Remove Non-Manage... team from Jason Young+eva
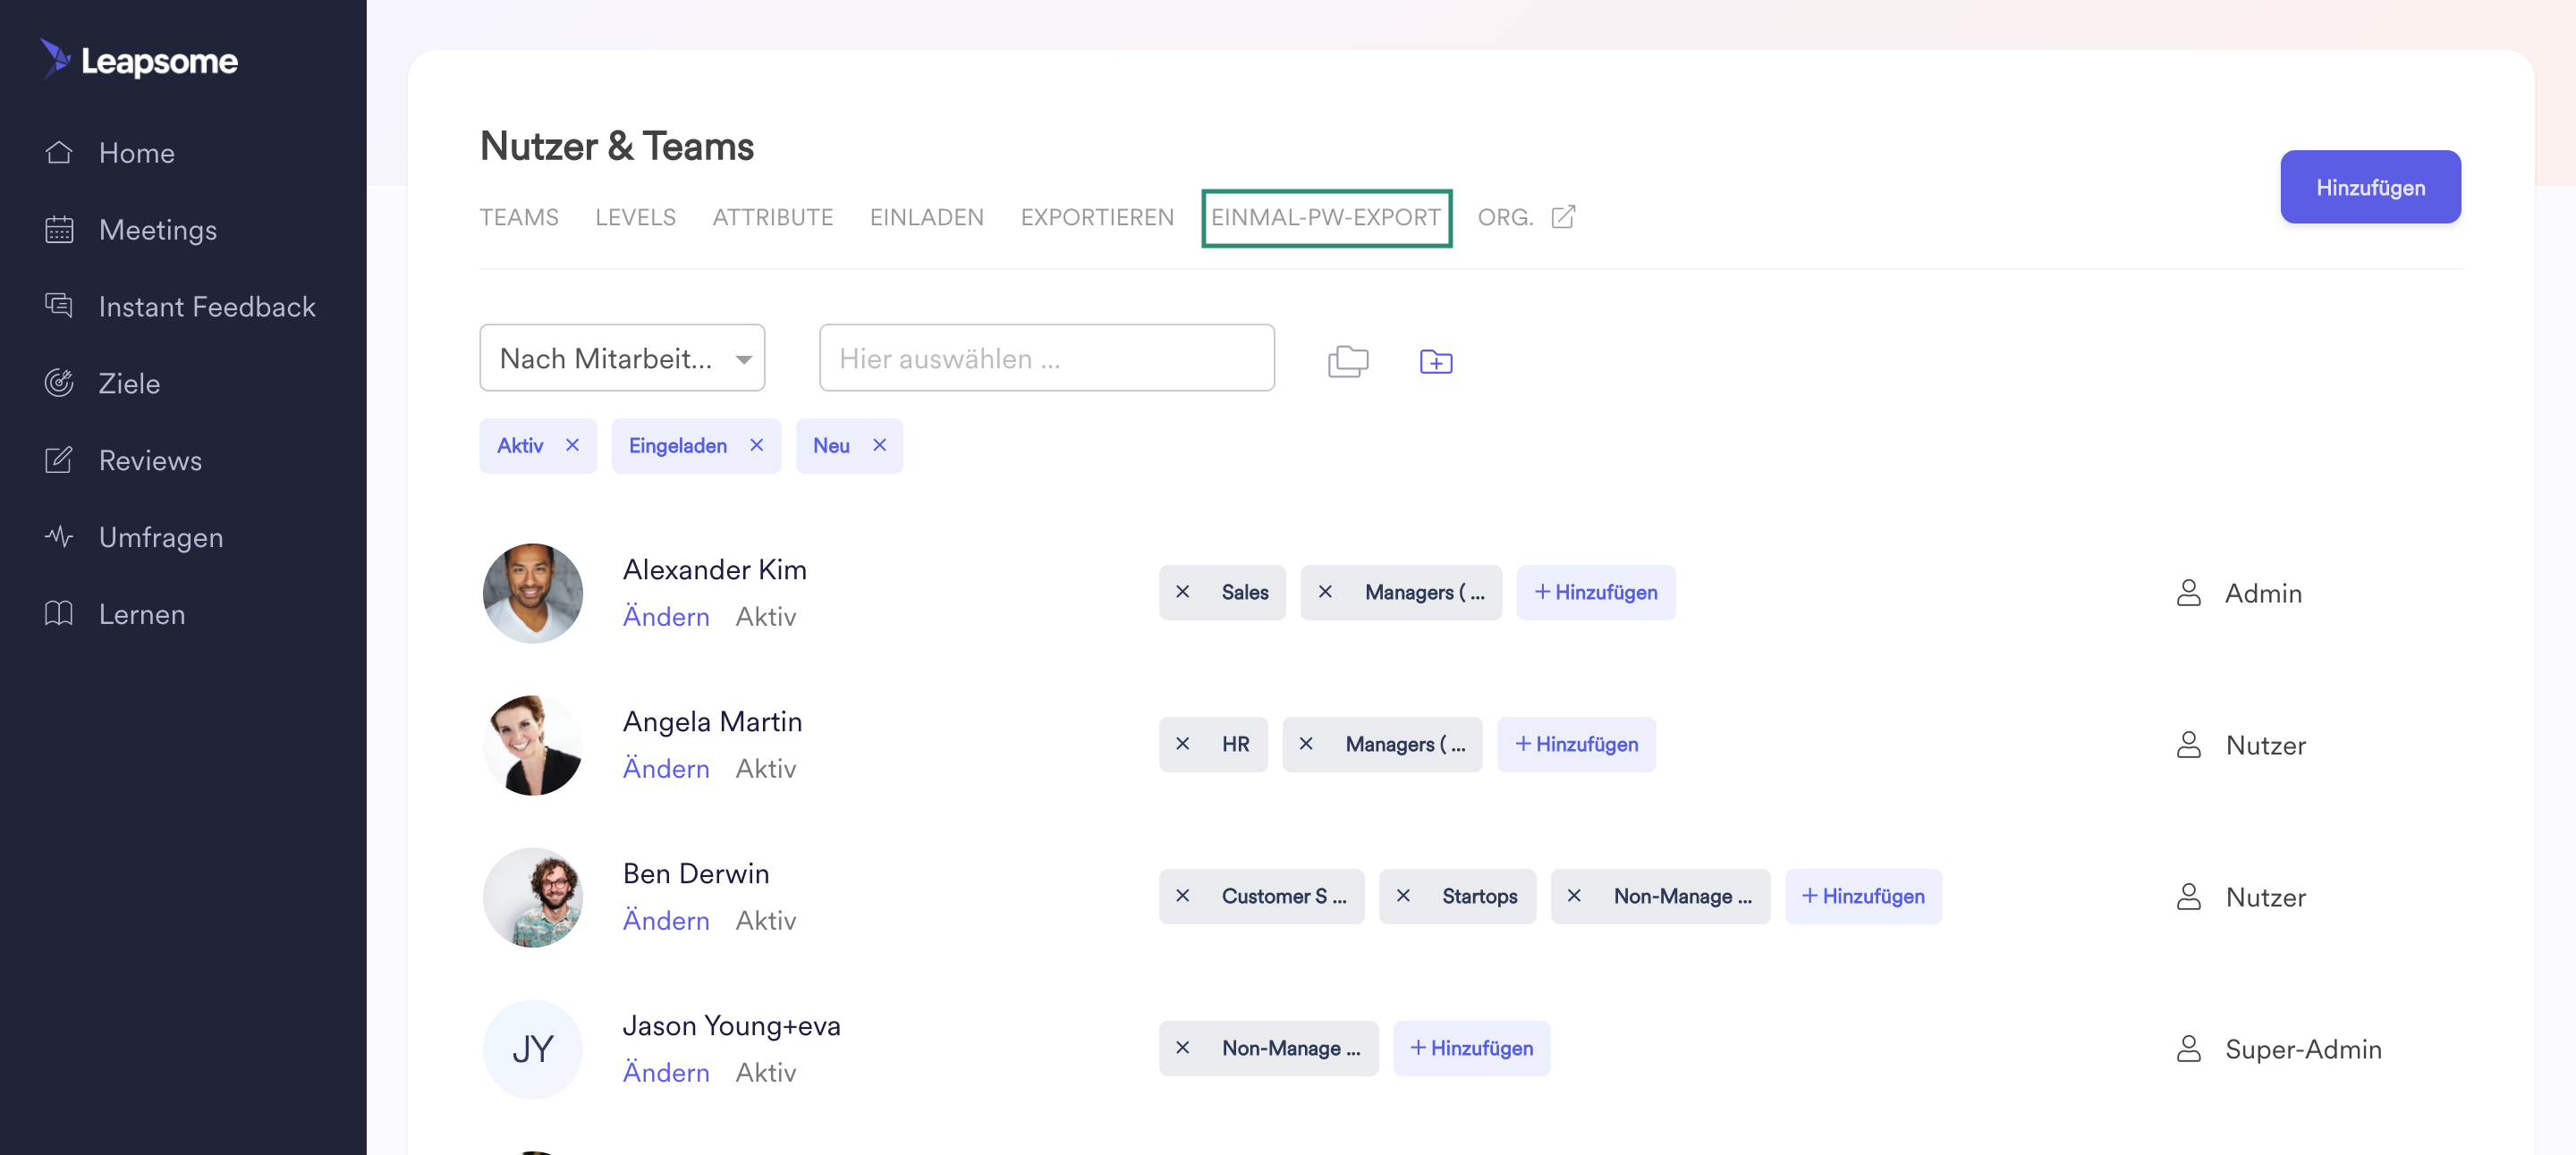This screenshot has width=2576, height=1155. pyautogui.click(x=1182, y=1048)
